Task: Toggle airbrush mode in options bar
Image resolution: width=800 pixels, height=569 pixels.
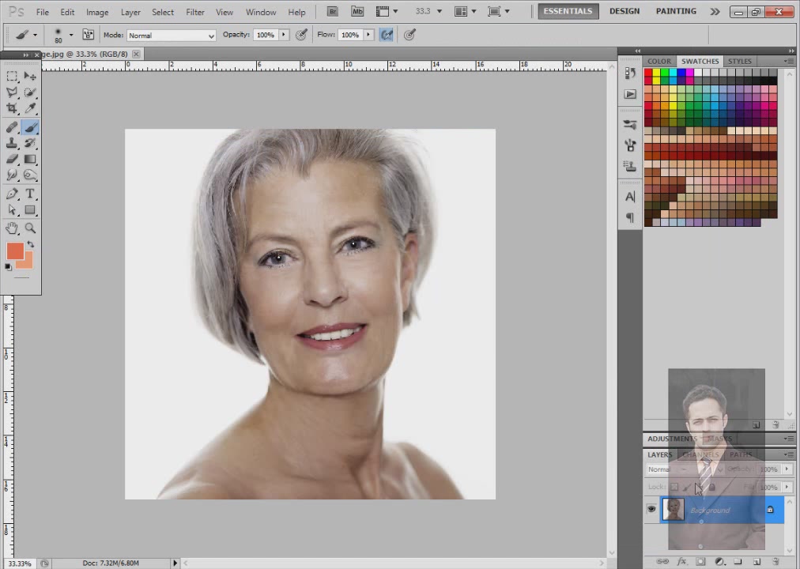Action: 386,34
